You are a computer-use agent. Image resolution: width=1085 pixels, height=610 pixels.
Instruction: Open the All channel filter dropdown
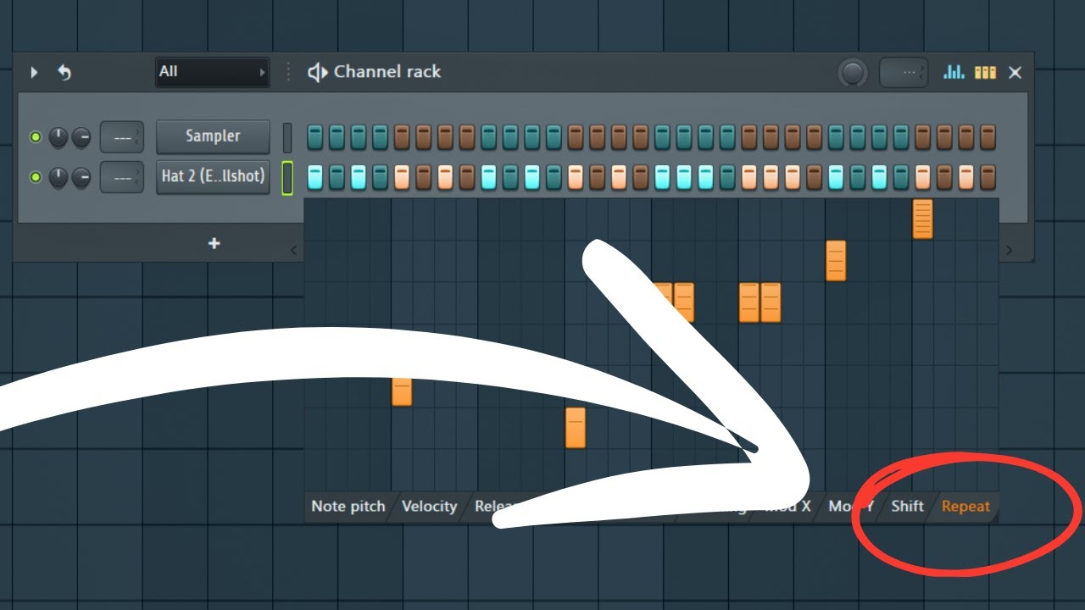click(212, 72)
